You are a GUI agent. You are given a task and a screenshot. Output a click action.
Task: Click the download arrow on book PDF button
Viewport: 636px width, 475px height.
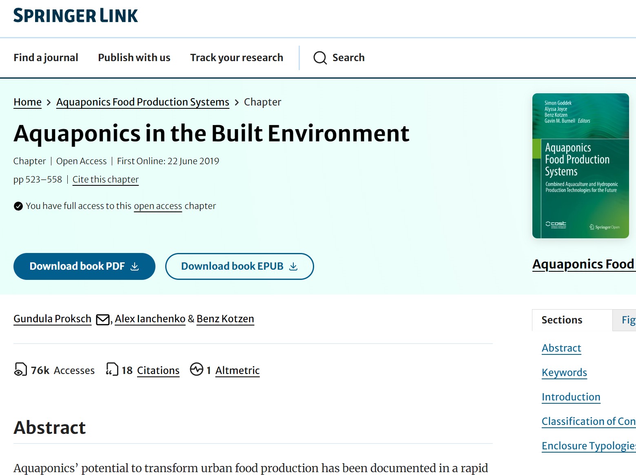[135, 266]
